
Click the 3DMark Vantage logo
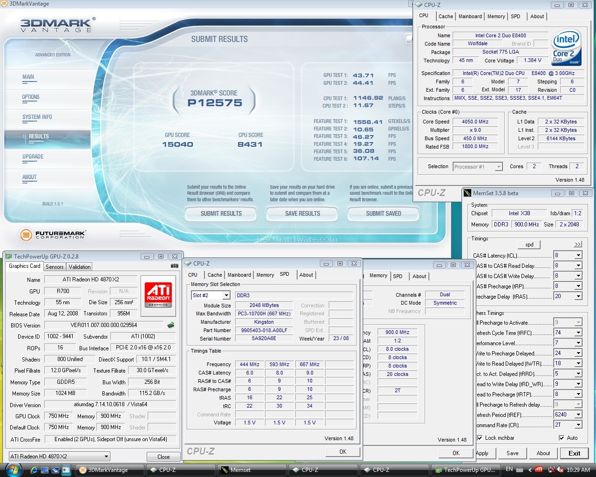coord(58,25)
